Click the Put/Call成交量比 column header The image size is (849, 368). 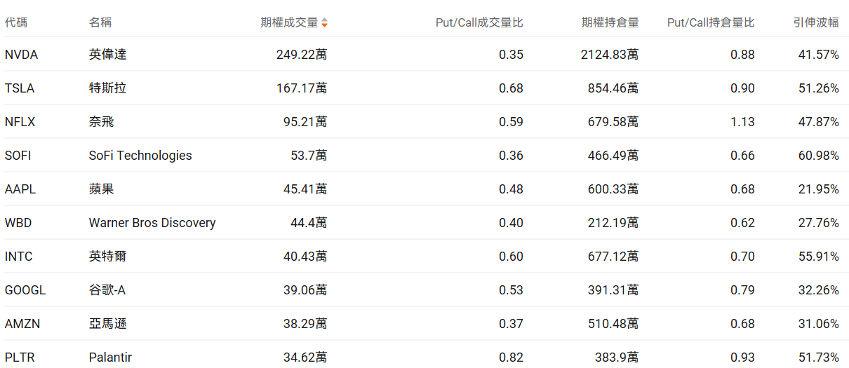coord(479,22)
